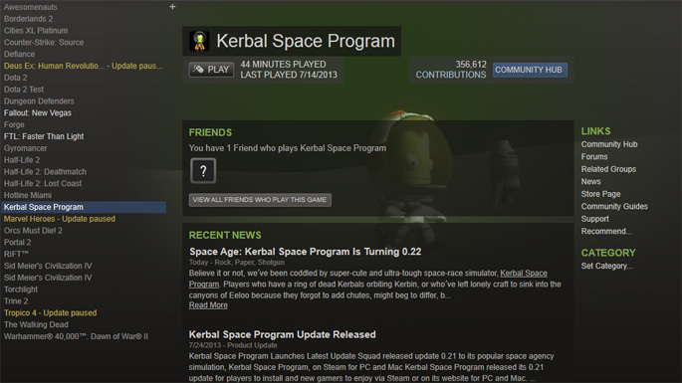682x383 pixels.
Task: Click VIEW ALL FRIENDS WHO PLAY THIS GAME
Action: (260, 200)
